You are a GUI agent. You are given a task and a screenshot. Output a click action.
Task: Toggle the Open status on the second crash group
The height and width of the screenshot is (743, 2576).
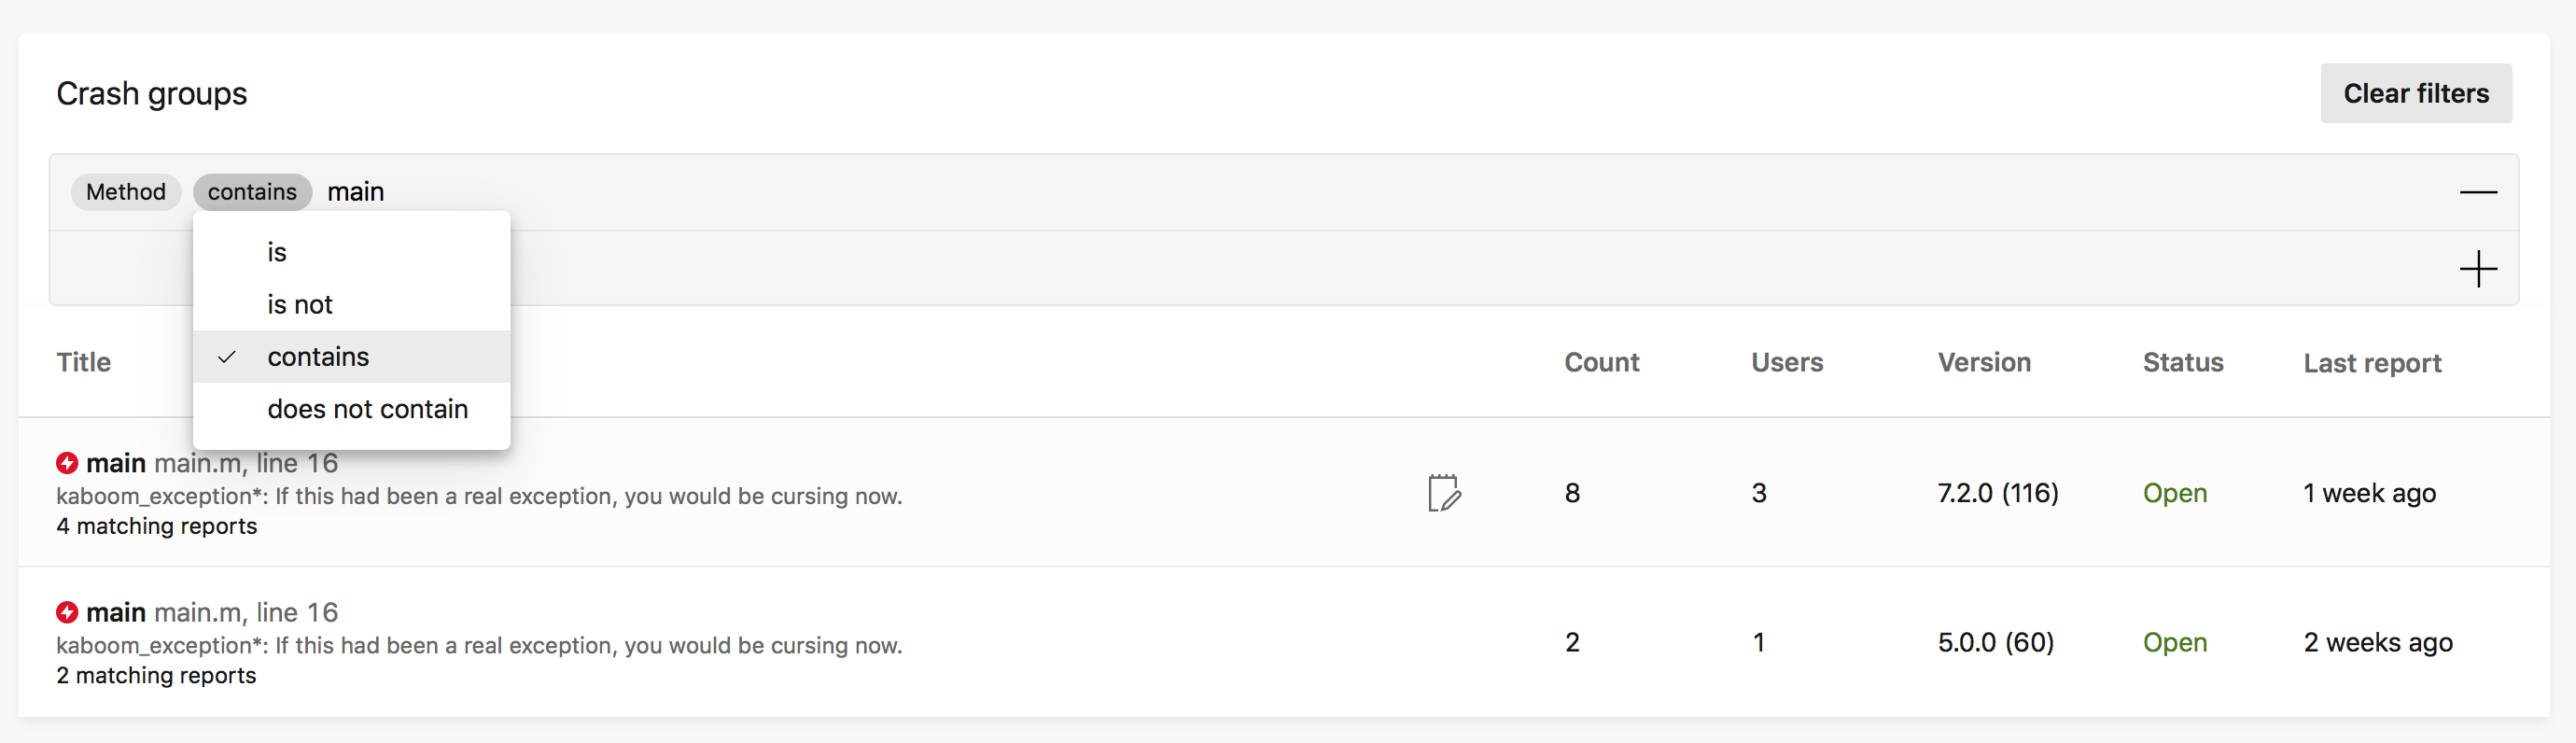(2175, 642)
